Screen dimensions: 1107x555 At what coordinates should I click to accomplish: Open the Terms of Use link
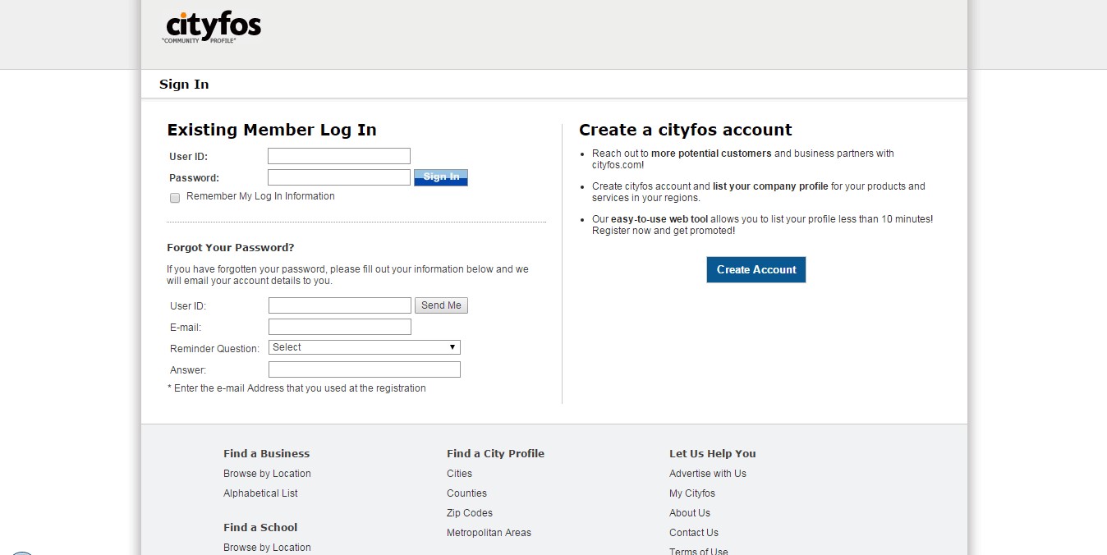pyautogui.click(x=699, y=551)
